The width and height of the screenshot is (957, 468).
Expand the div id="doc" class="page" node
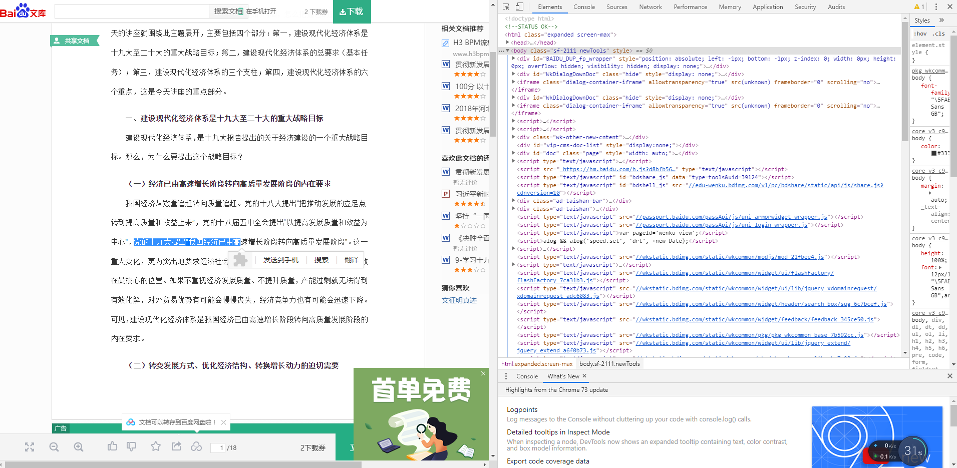point(513,153)
